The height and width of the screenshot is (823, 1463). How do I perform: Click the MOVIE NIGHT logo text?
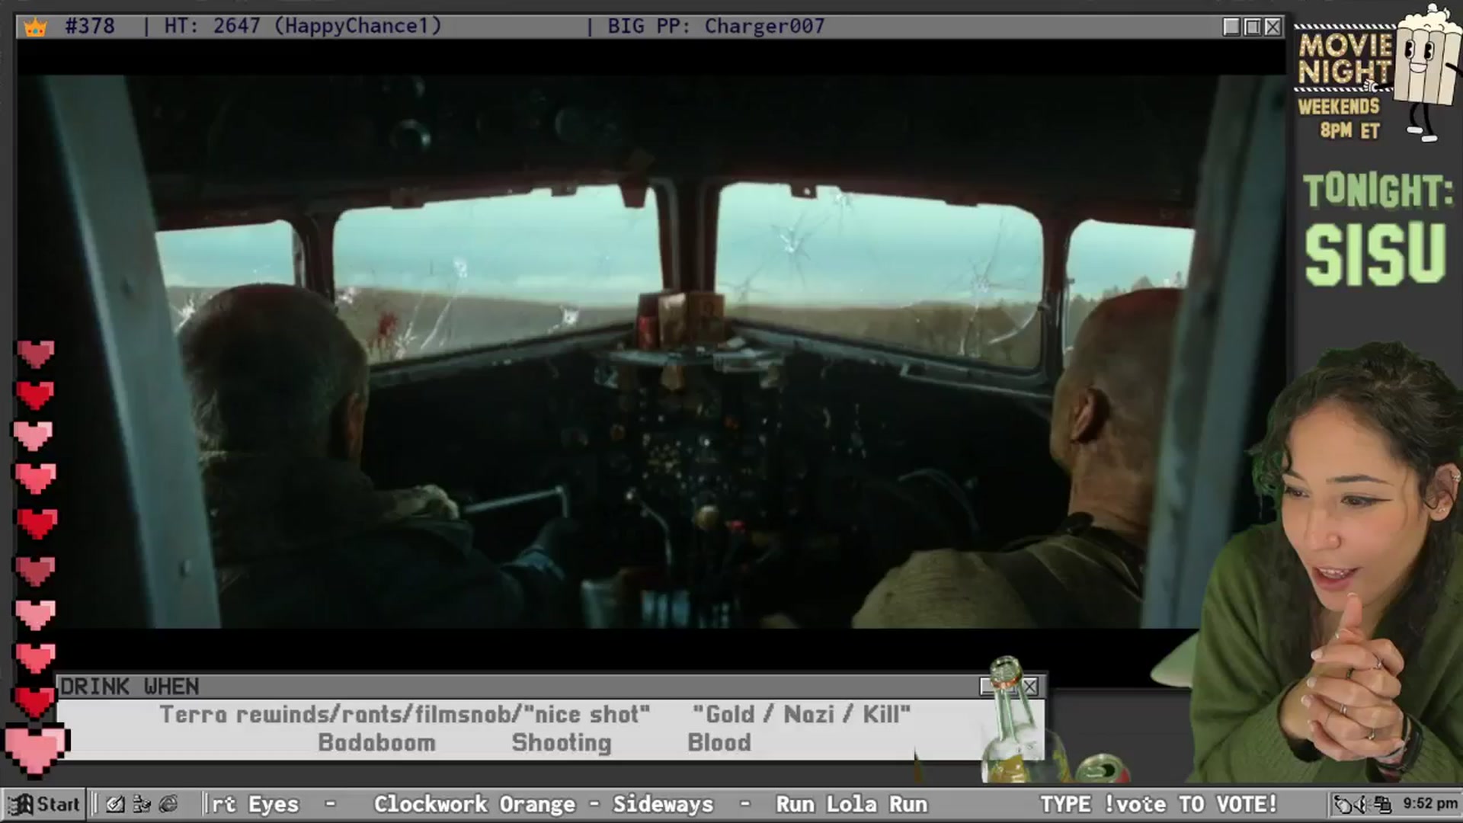pos(1344,59)
